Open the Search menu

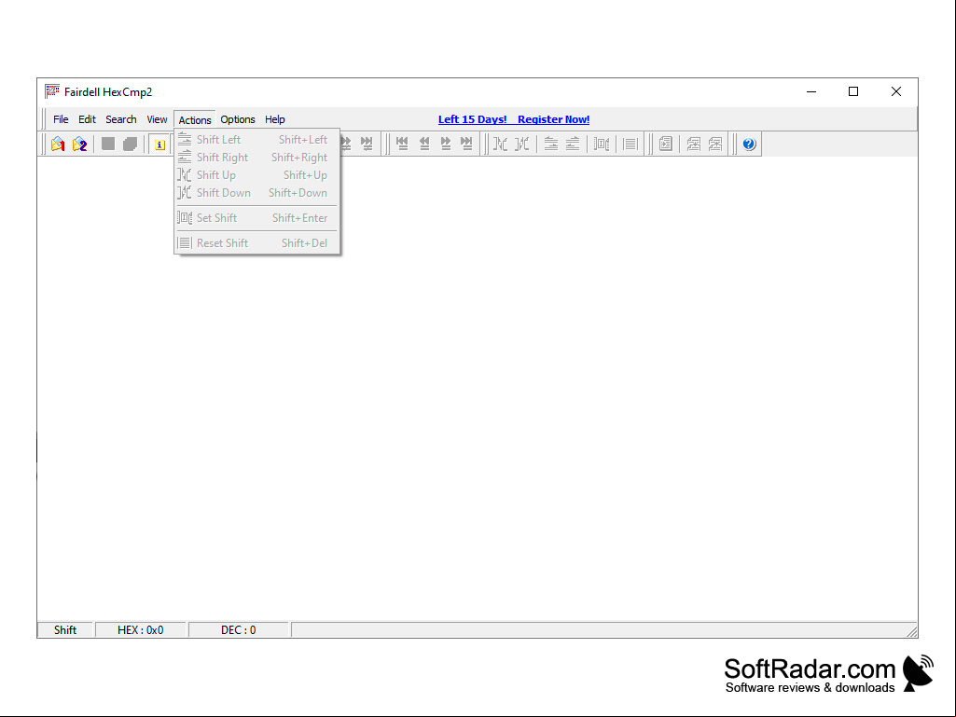tap(120, 119)
